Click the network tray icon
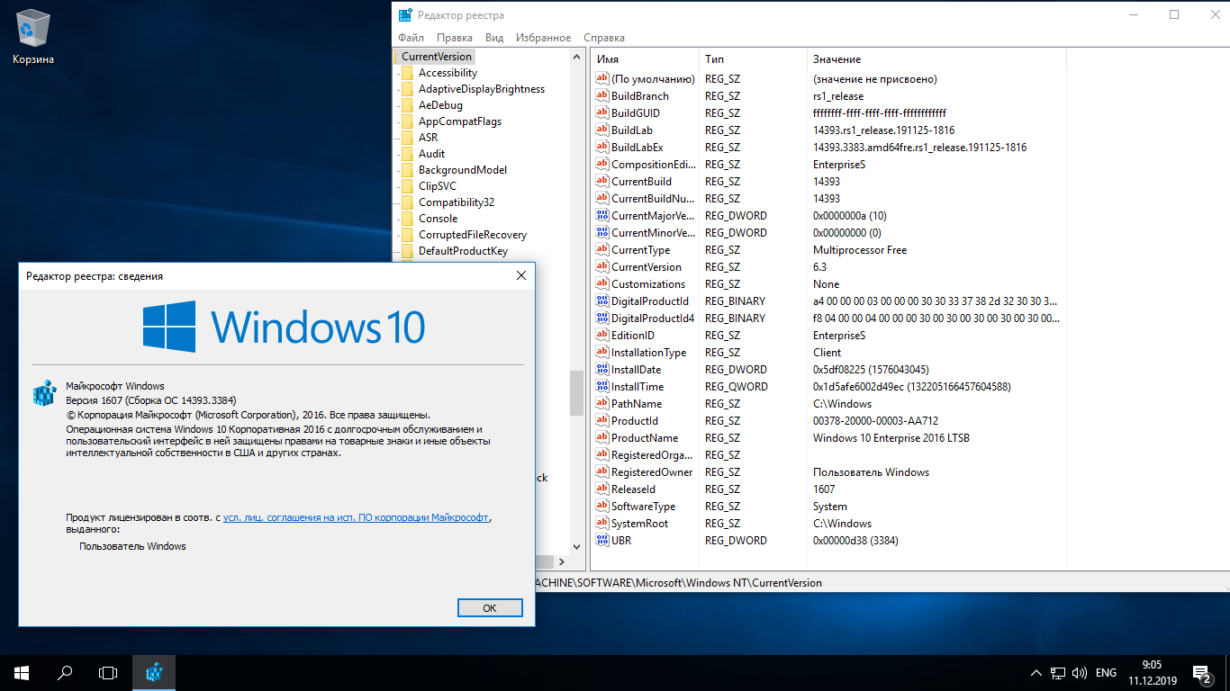1230x691 pixels. click(1057, 673)
